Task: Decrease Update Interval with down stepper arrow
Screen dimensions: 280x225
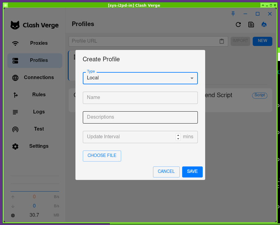Action: coord(178,139)
